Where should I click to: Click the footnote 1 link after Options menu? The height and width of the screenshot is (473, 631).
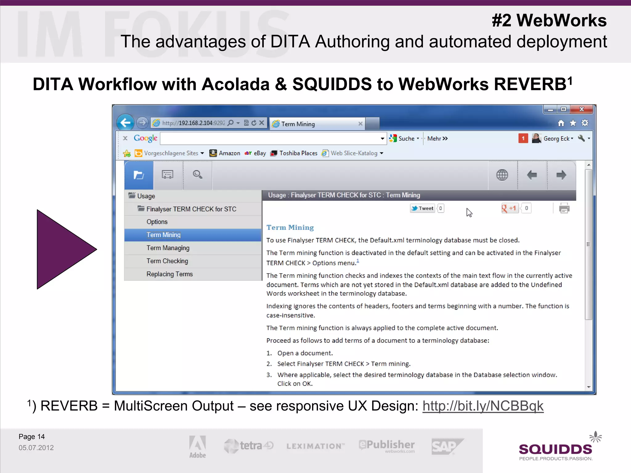click(x=358, y=261)
